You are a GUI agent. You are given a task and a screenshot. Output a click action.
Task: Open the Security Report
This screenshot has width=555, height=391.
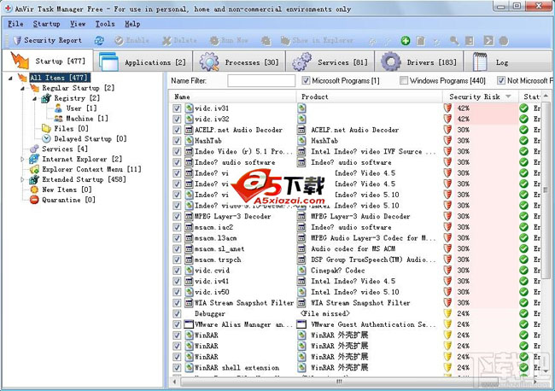click(47, 40)
